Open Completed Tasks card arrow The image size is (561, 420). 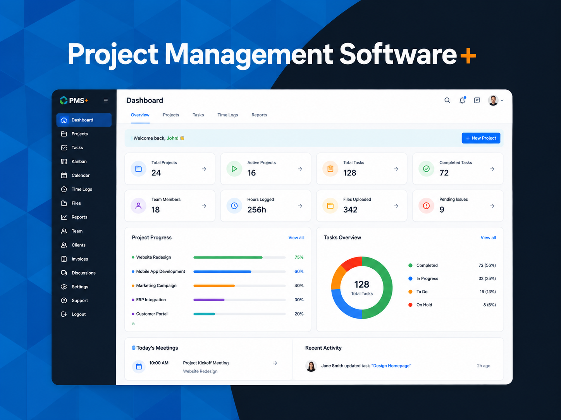click(x=492, y=169)
